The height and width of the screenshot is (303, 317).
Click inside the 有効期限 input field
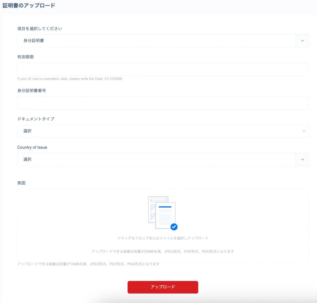pos(163,69)
